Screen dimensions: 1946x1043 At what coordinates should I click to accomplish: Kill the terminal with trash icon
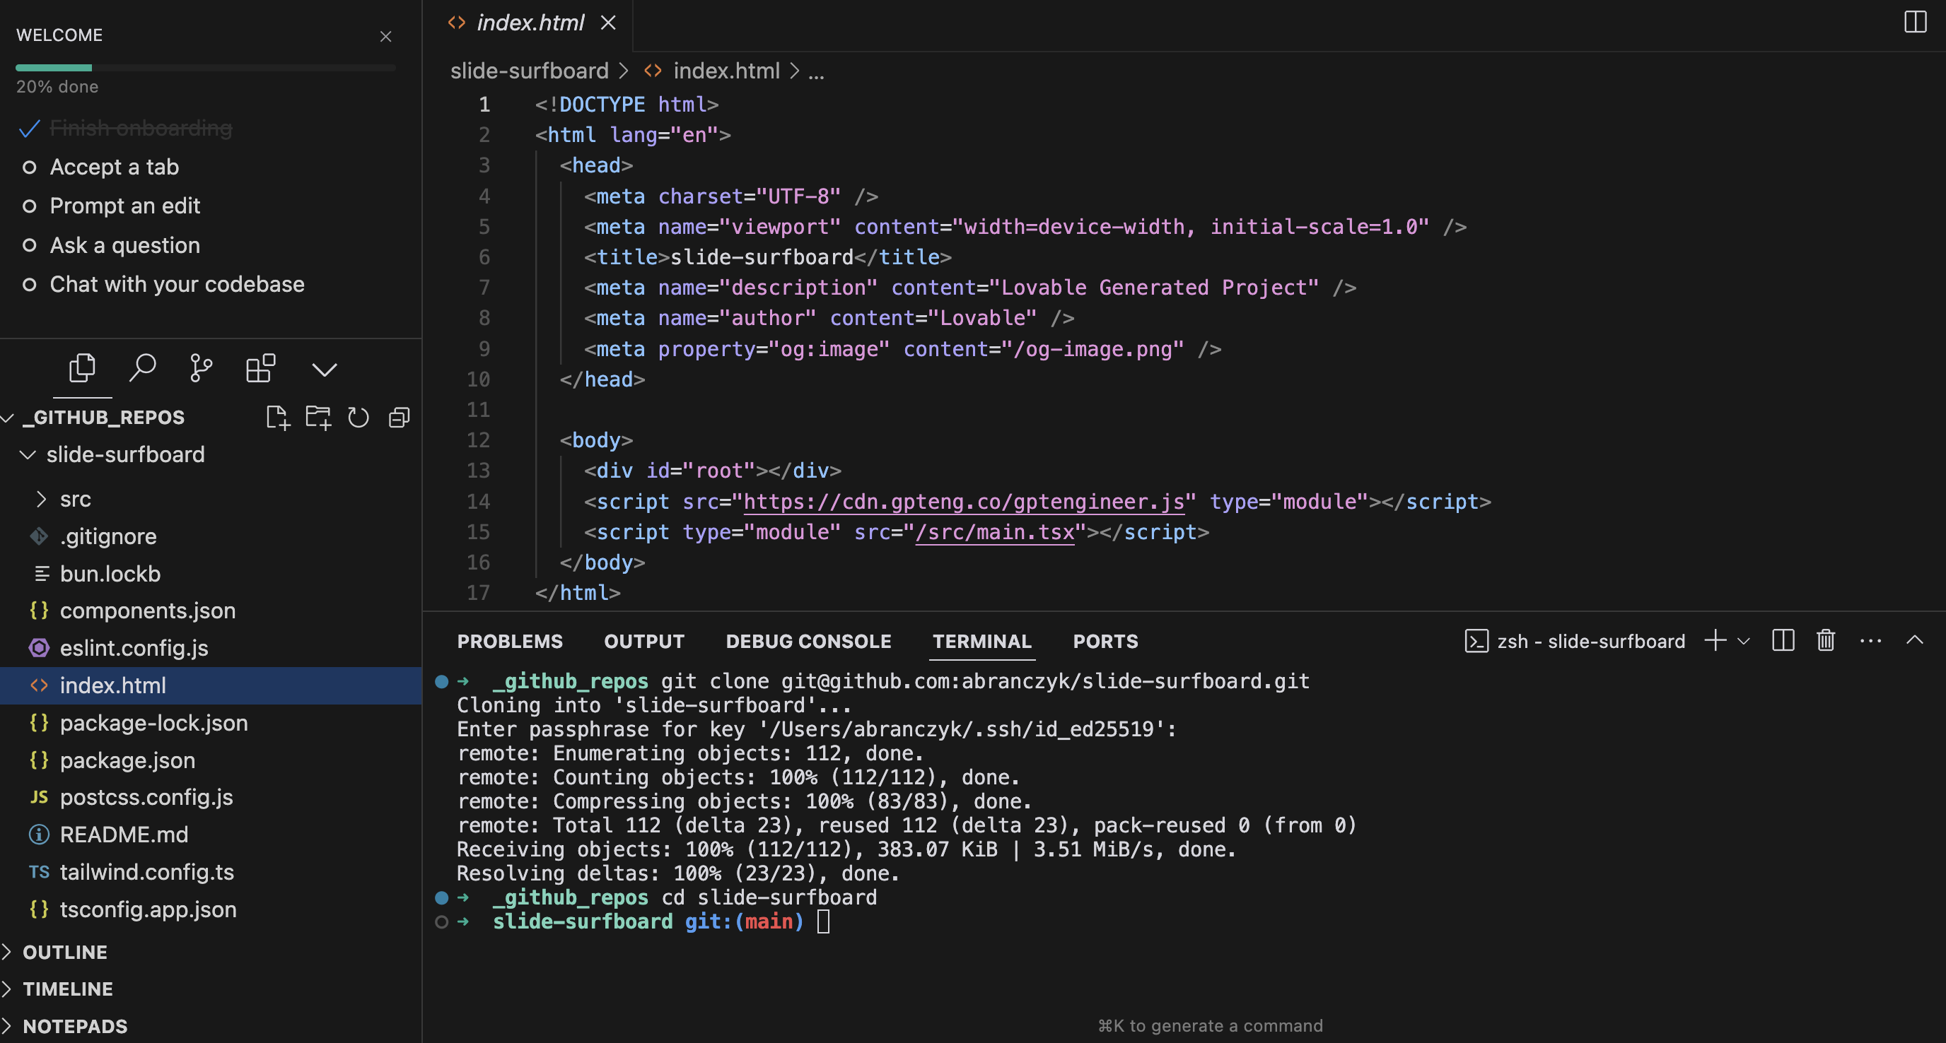[x=1826, y=641]
